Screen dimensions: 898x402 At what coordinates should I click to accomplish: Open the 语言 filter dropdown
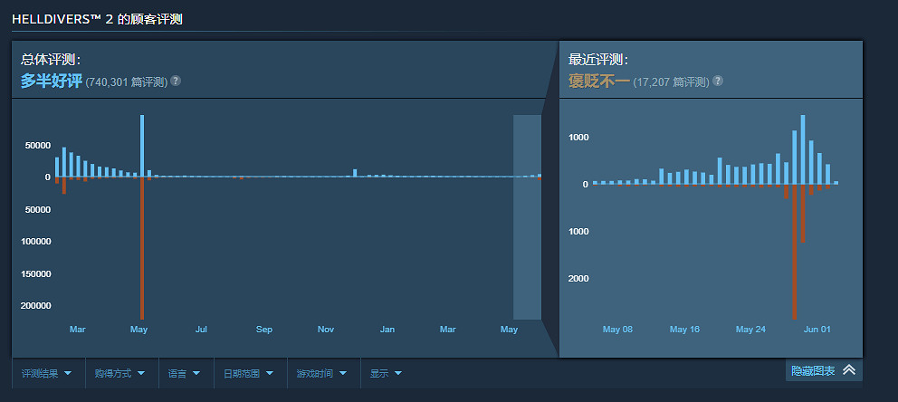tap(184, 373)
